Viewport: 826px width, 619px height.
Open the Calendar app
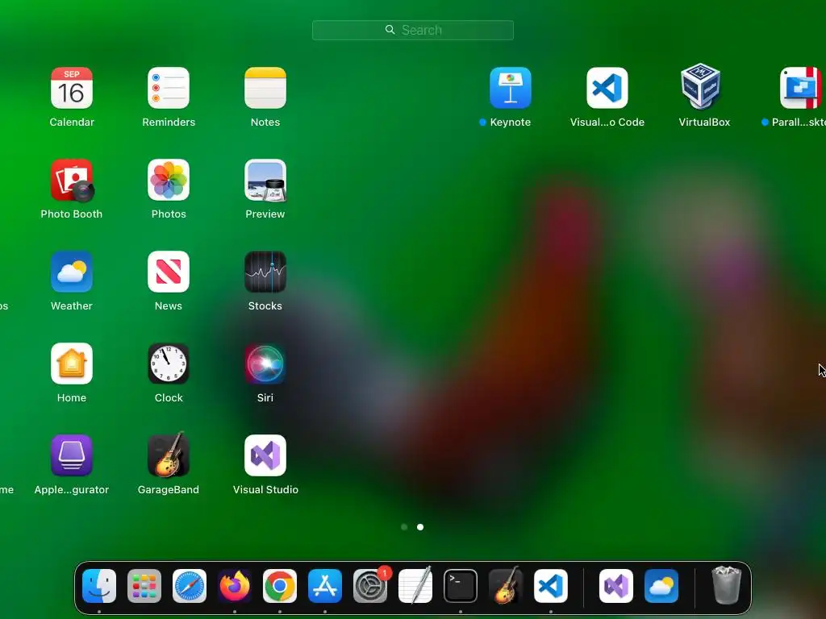(x=72, y=88)
